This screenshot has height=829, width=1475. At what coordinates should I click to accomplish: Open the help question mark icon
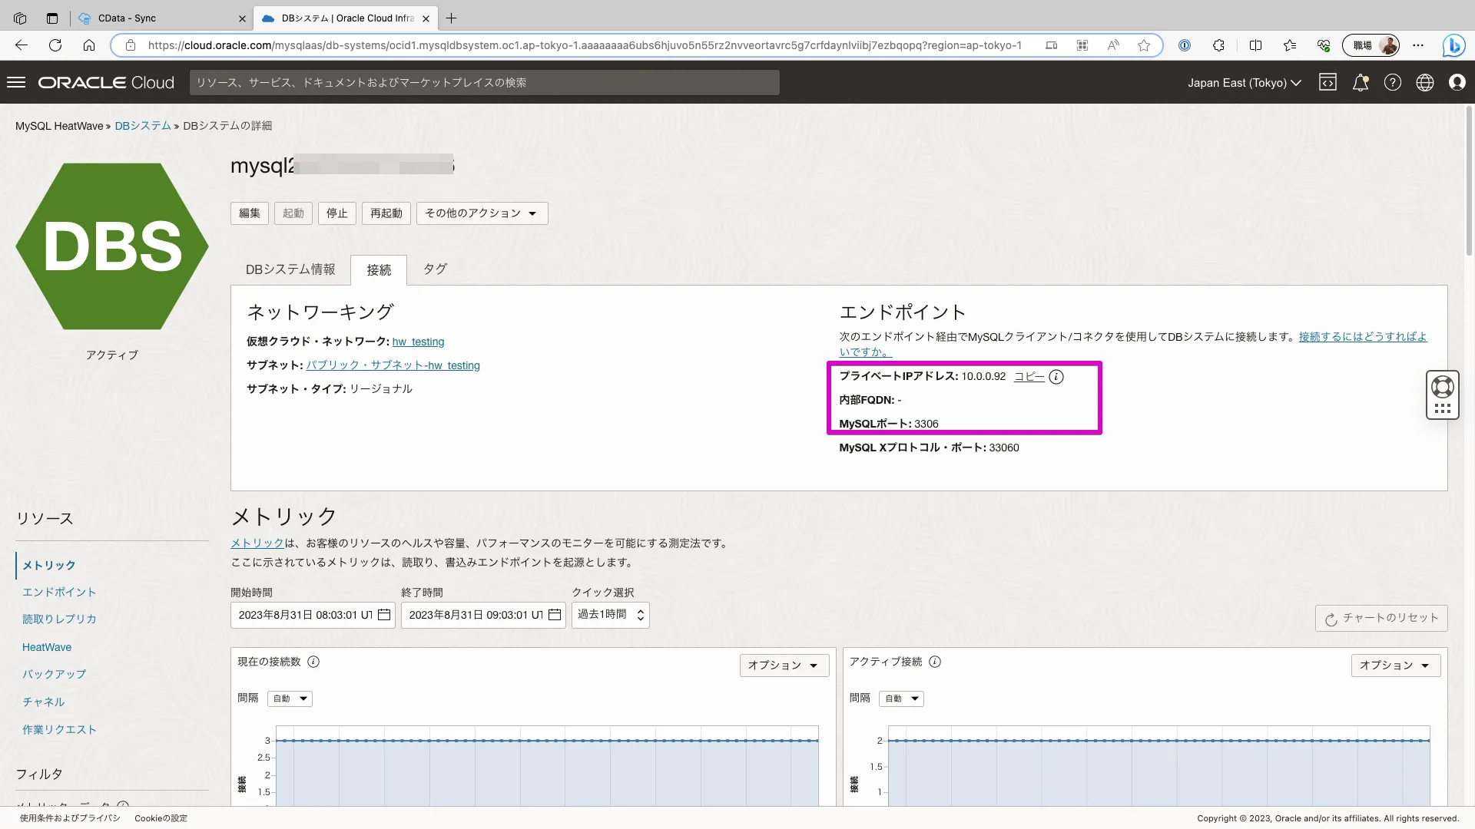pyautogui.click(x=1393, y=82)
